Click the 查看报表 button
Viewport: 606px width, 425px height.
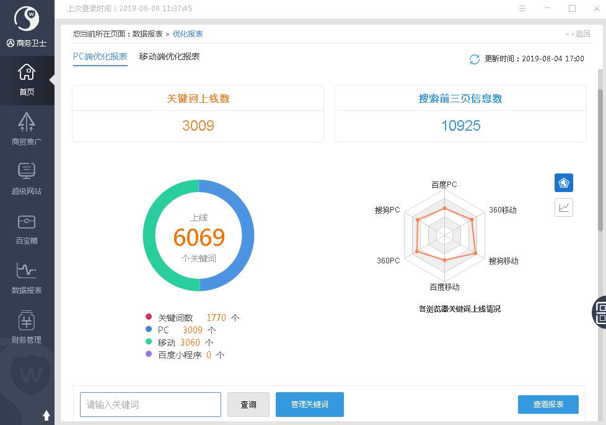(x=548, y=405)
